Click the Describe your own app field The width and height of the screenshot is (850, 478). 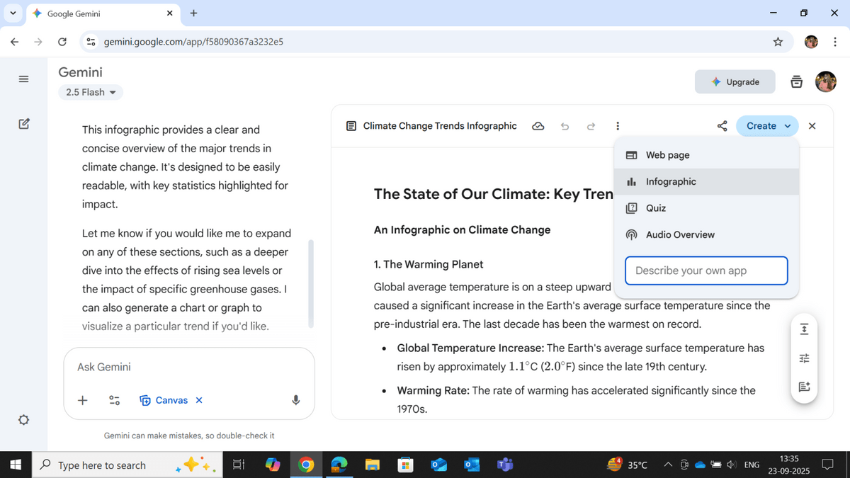click(705, 271)
